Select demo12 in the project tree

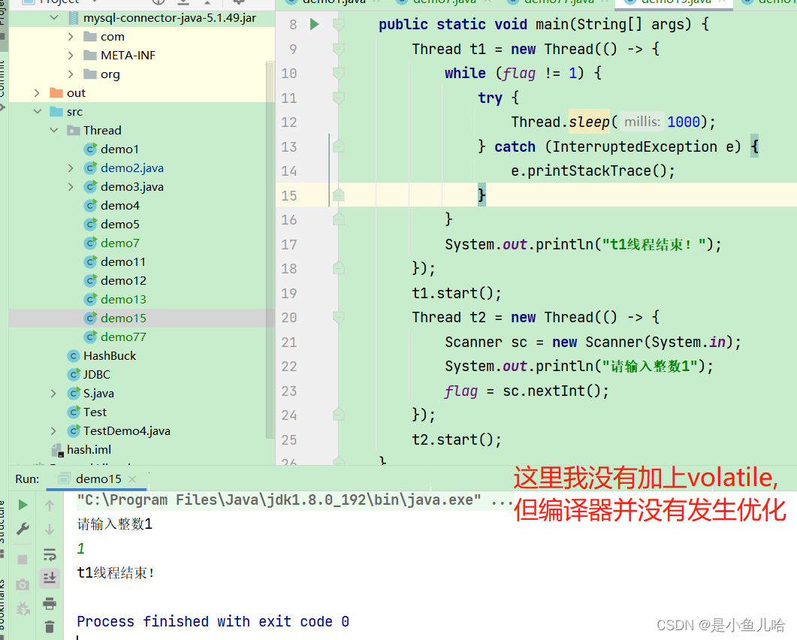click(x=123, y=281)
